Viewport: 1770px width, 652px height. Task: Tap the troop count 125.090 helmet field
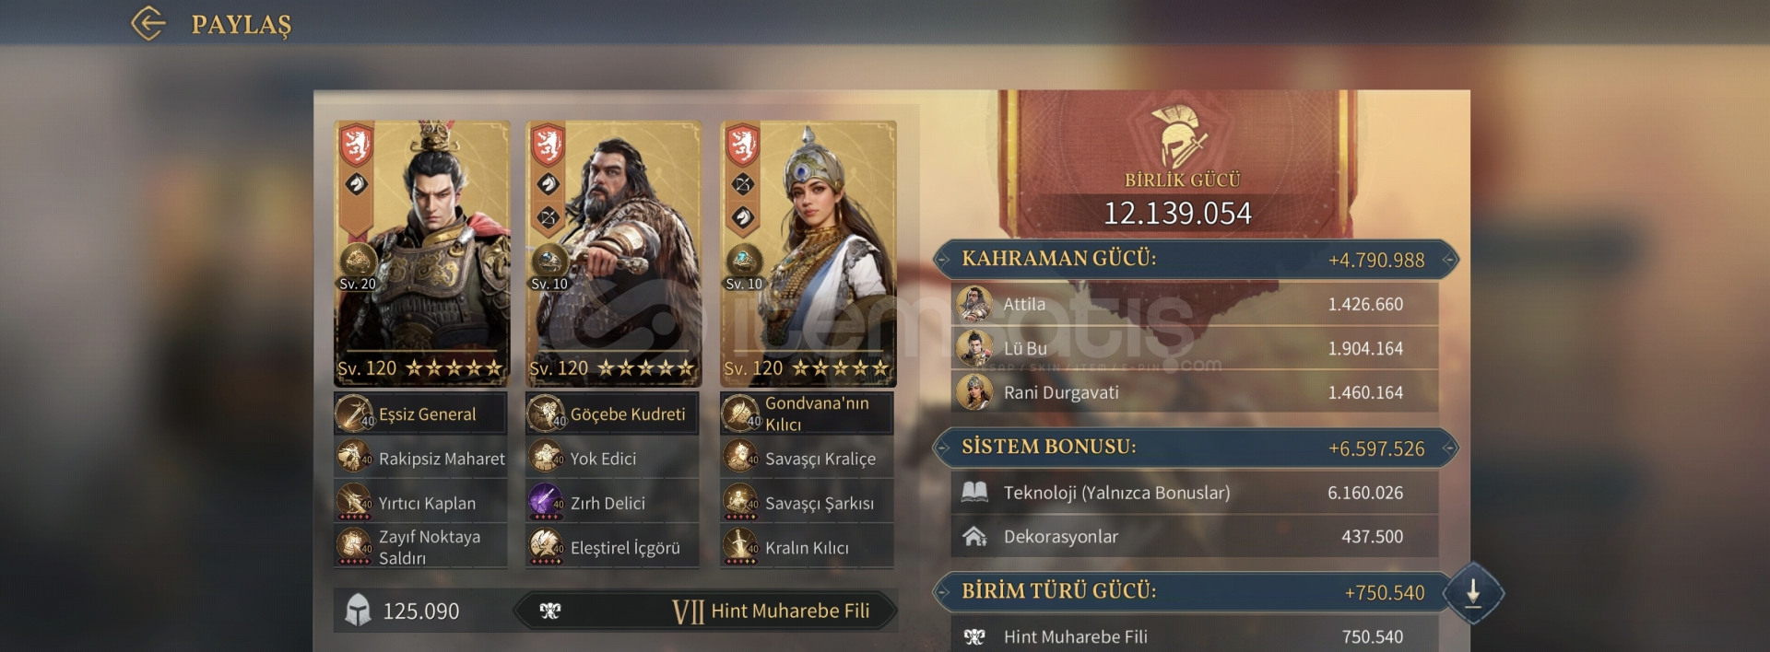[419, 611]
